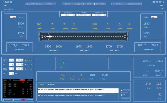167x103 pixels.
Task: Click the red 8000 cloud height field, left panel
Action: pos(13,17)
